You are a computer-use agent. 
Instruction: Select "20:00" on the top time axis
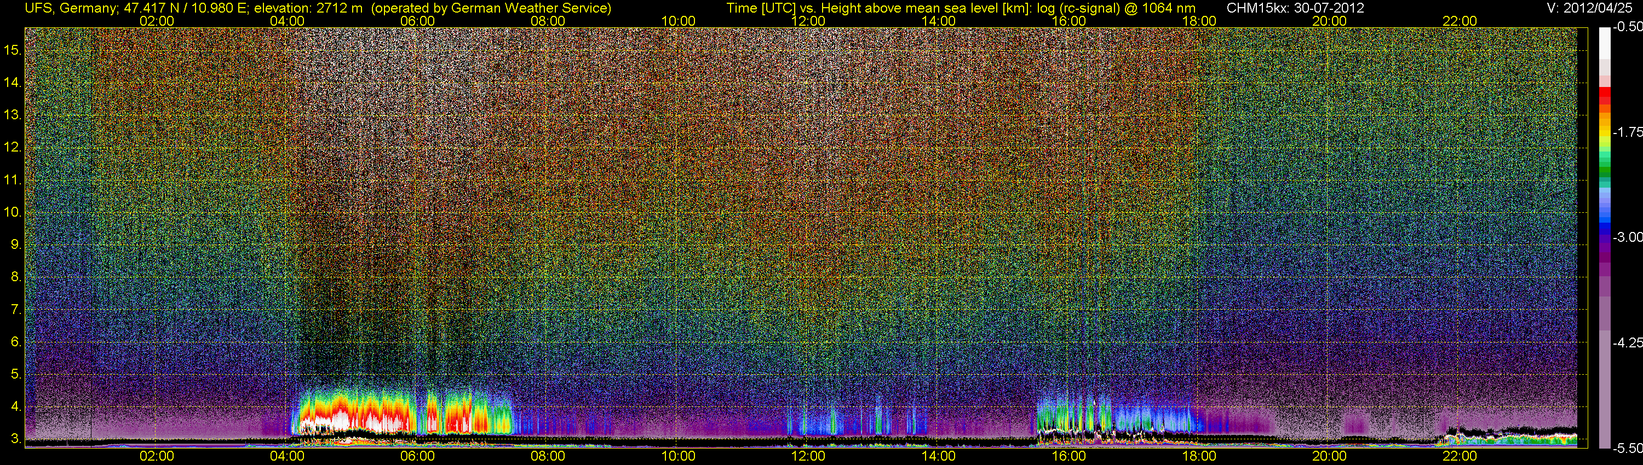pos(1329,21)
